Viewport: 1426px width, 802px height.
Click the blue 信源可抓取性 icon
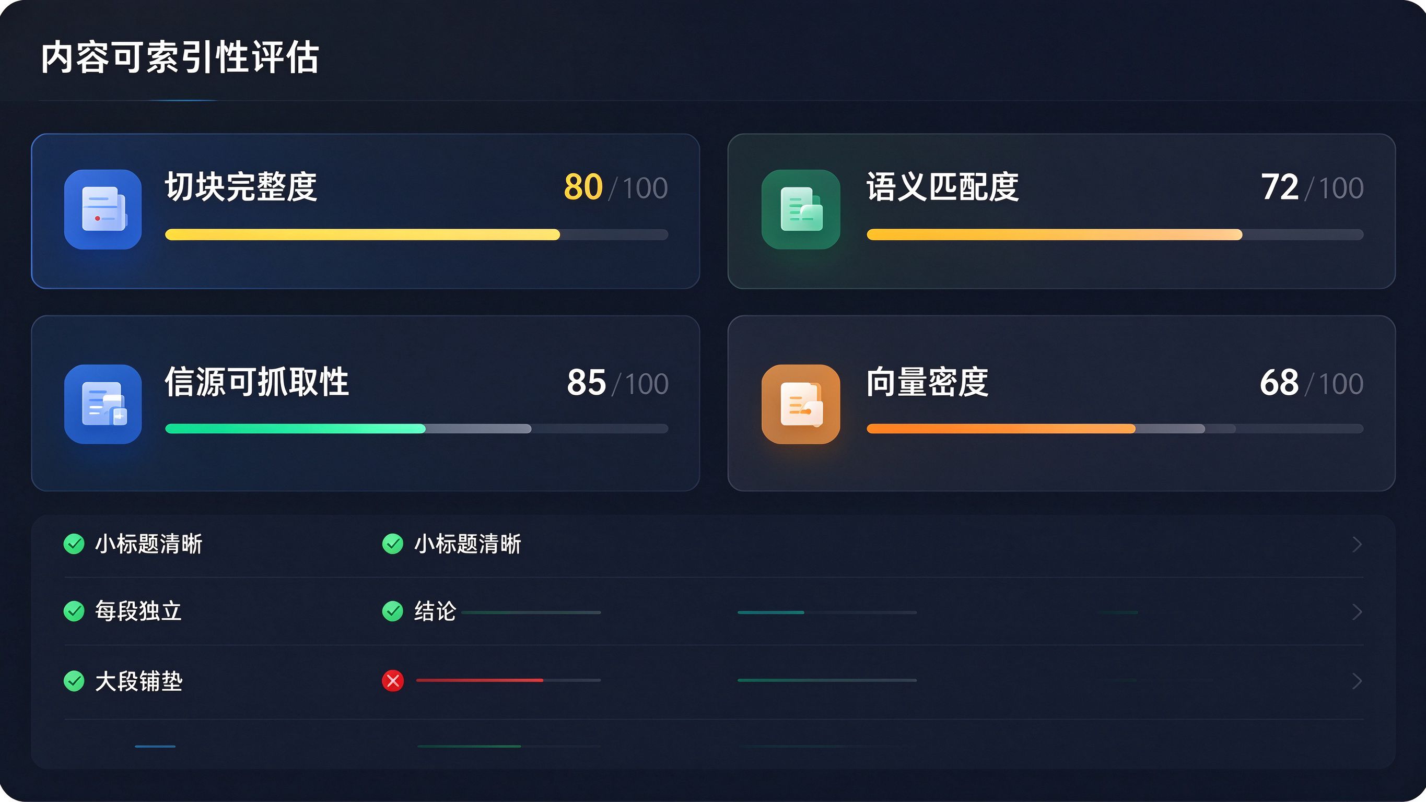click(103, 404)
